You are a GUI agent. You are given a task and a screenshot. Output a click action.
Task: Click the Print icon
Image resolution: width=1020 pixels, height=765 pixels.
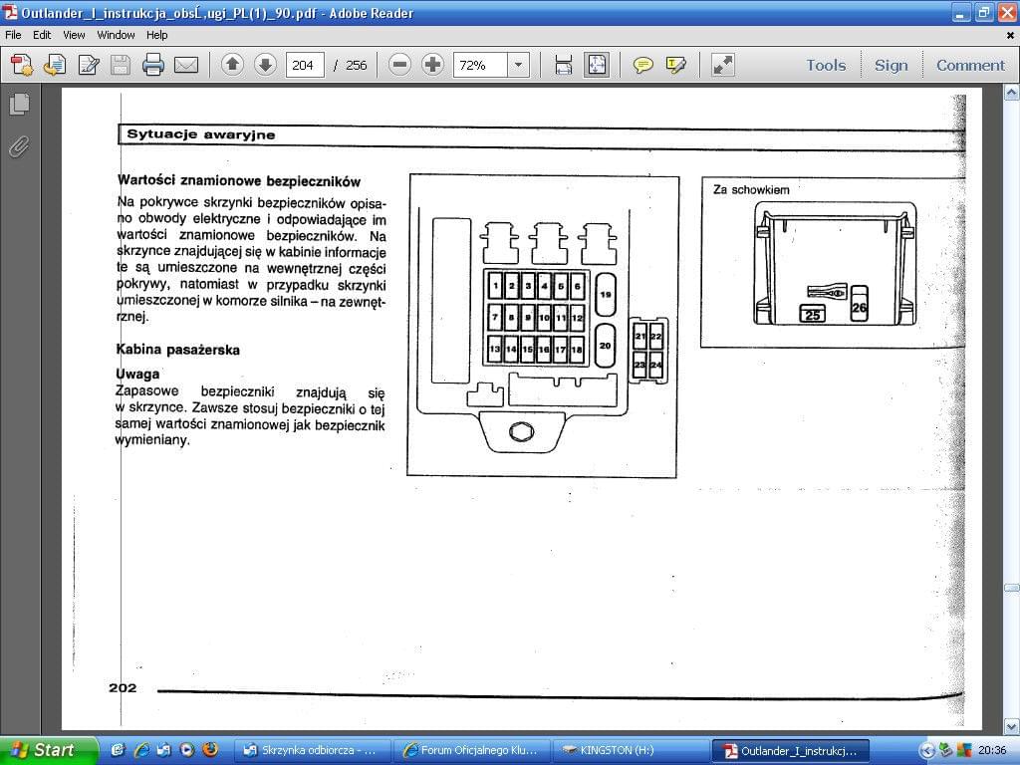point(152,65)
